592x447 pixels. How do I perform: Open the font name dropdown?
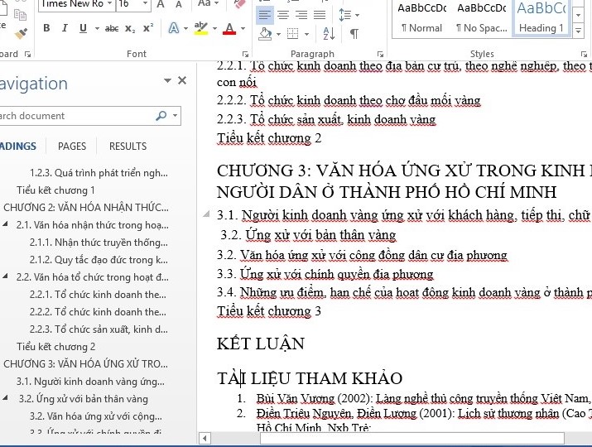[109, 4]
